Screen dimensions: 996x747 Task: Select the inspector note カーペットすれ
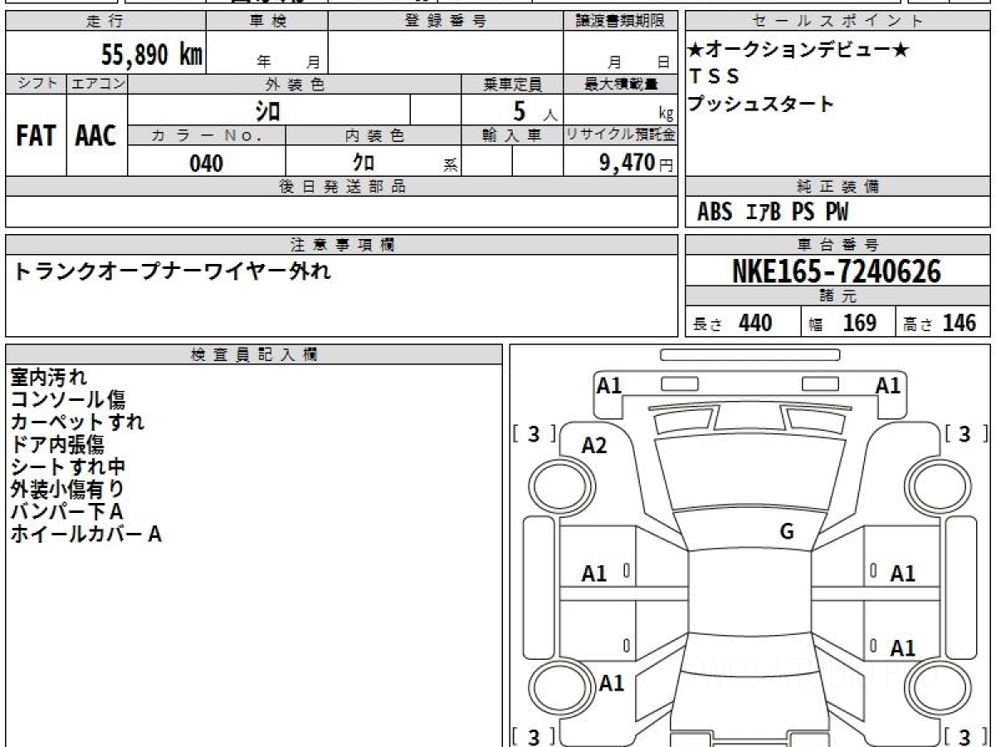click(x=77, y=422)
